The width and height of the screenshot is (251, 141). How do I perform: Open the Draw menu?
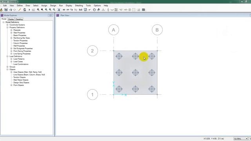point(28,5)
